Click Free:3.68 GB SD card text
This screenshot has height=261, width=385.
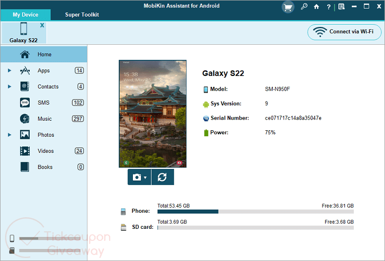click(339, 222)
